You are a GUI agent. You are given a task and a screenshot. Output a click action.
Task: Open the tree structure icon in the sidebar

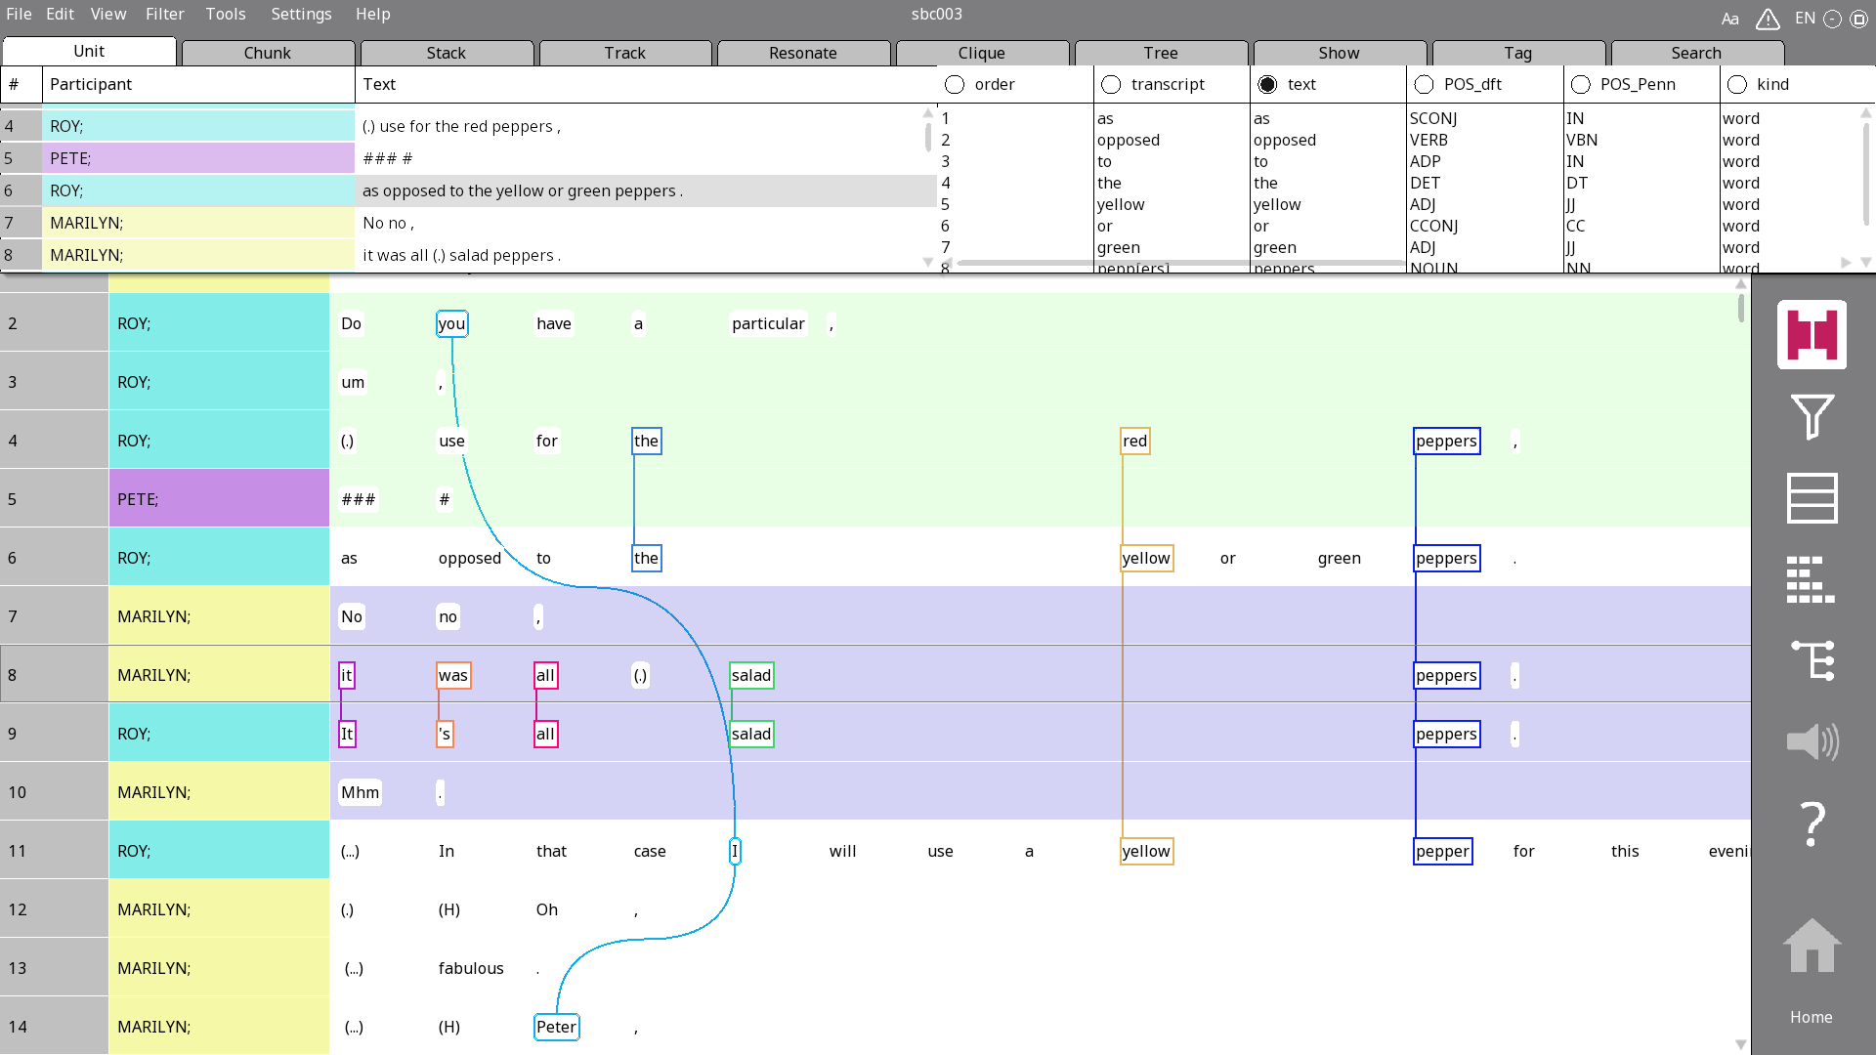(1811, 660)
